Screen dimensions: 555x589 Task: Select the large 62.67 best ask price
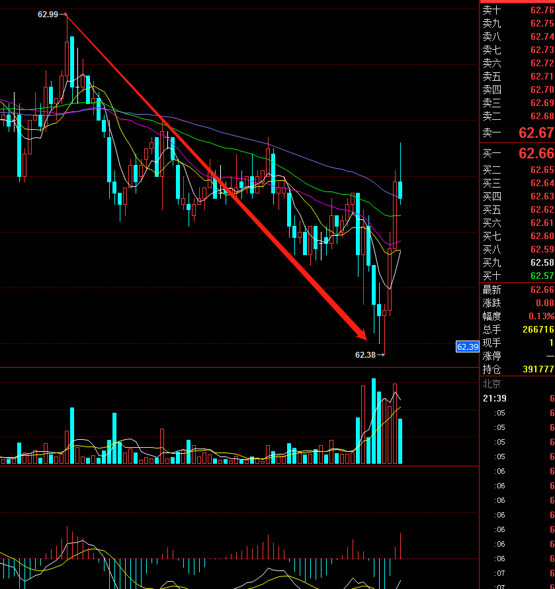click(536, 133)
